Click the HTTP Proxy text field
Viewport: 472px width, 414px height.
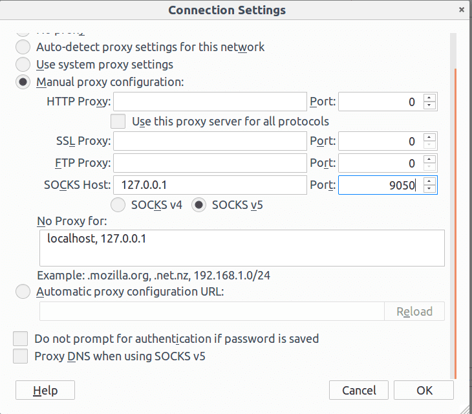pyautogui.click(x=209, y=102)
